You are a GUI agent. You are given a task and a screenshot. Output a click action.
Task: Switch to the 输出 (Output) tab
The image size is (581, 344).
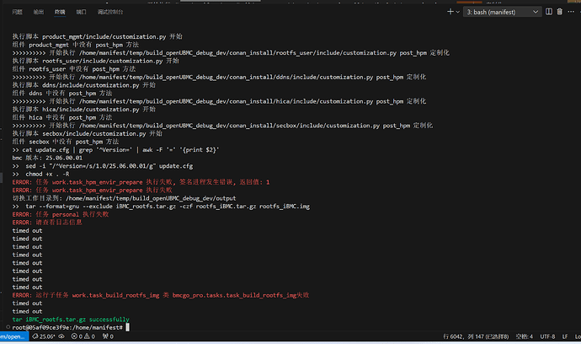point(39,12)
